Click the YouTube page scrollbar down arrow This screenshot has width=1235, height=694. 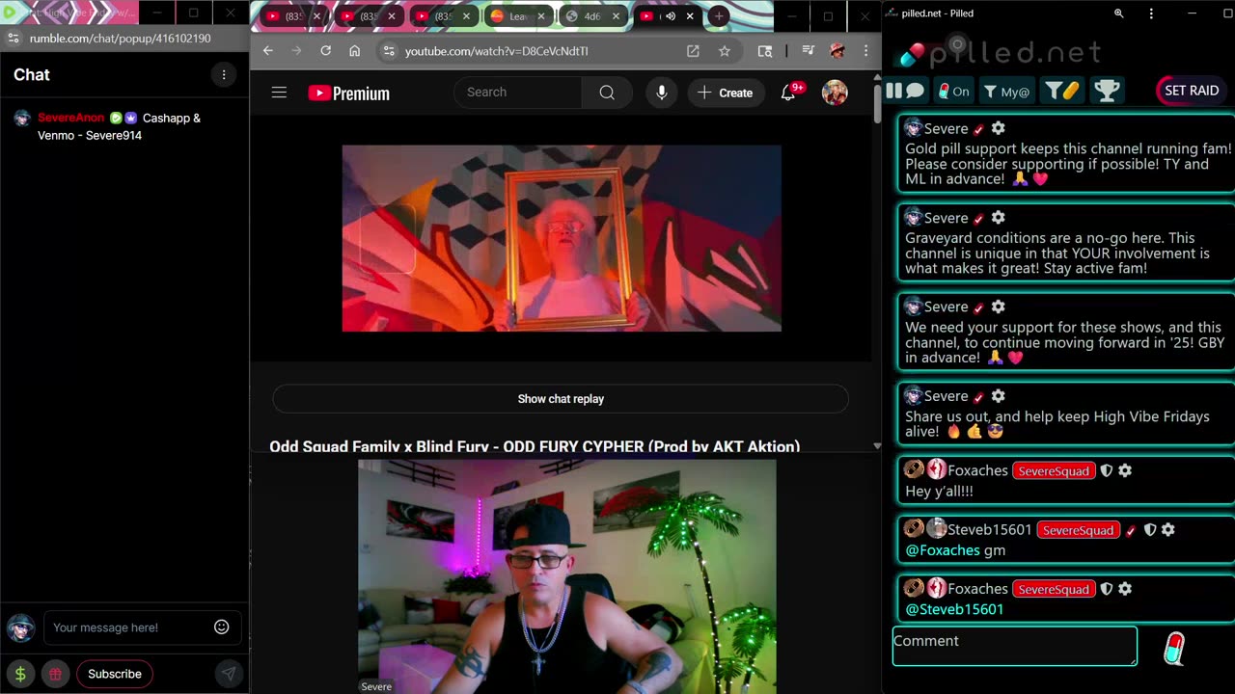tap(876, 446)
